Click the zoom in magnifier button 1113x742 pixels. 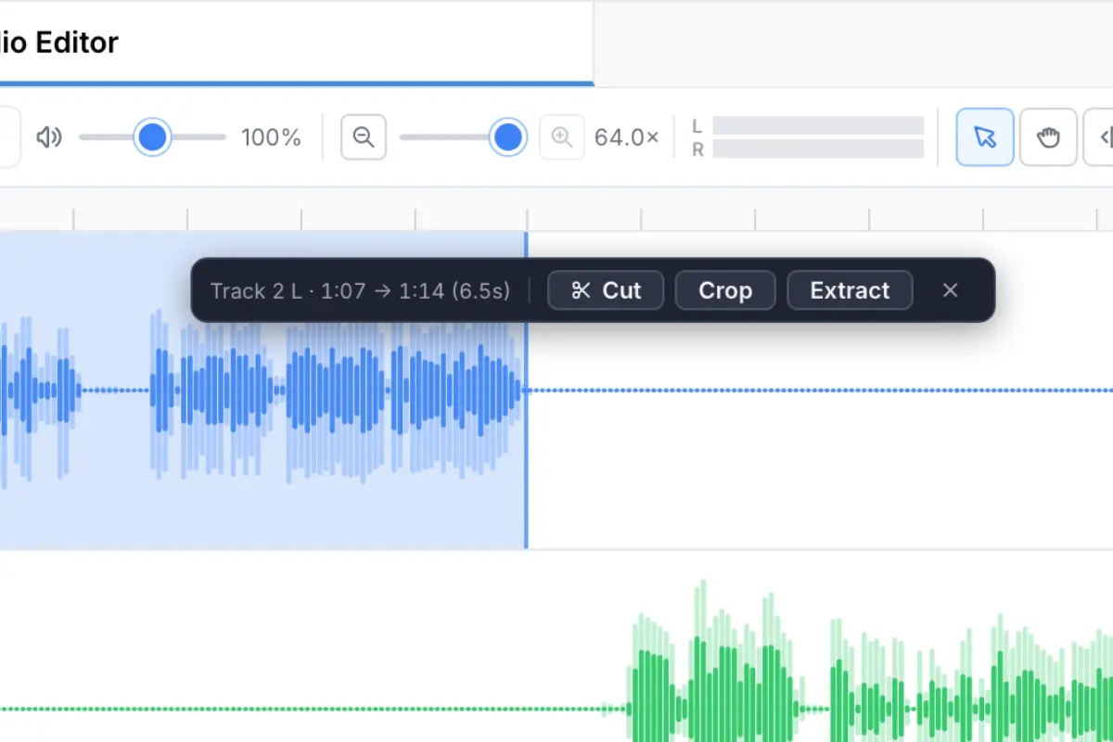[562, 137]
